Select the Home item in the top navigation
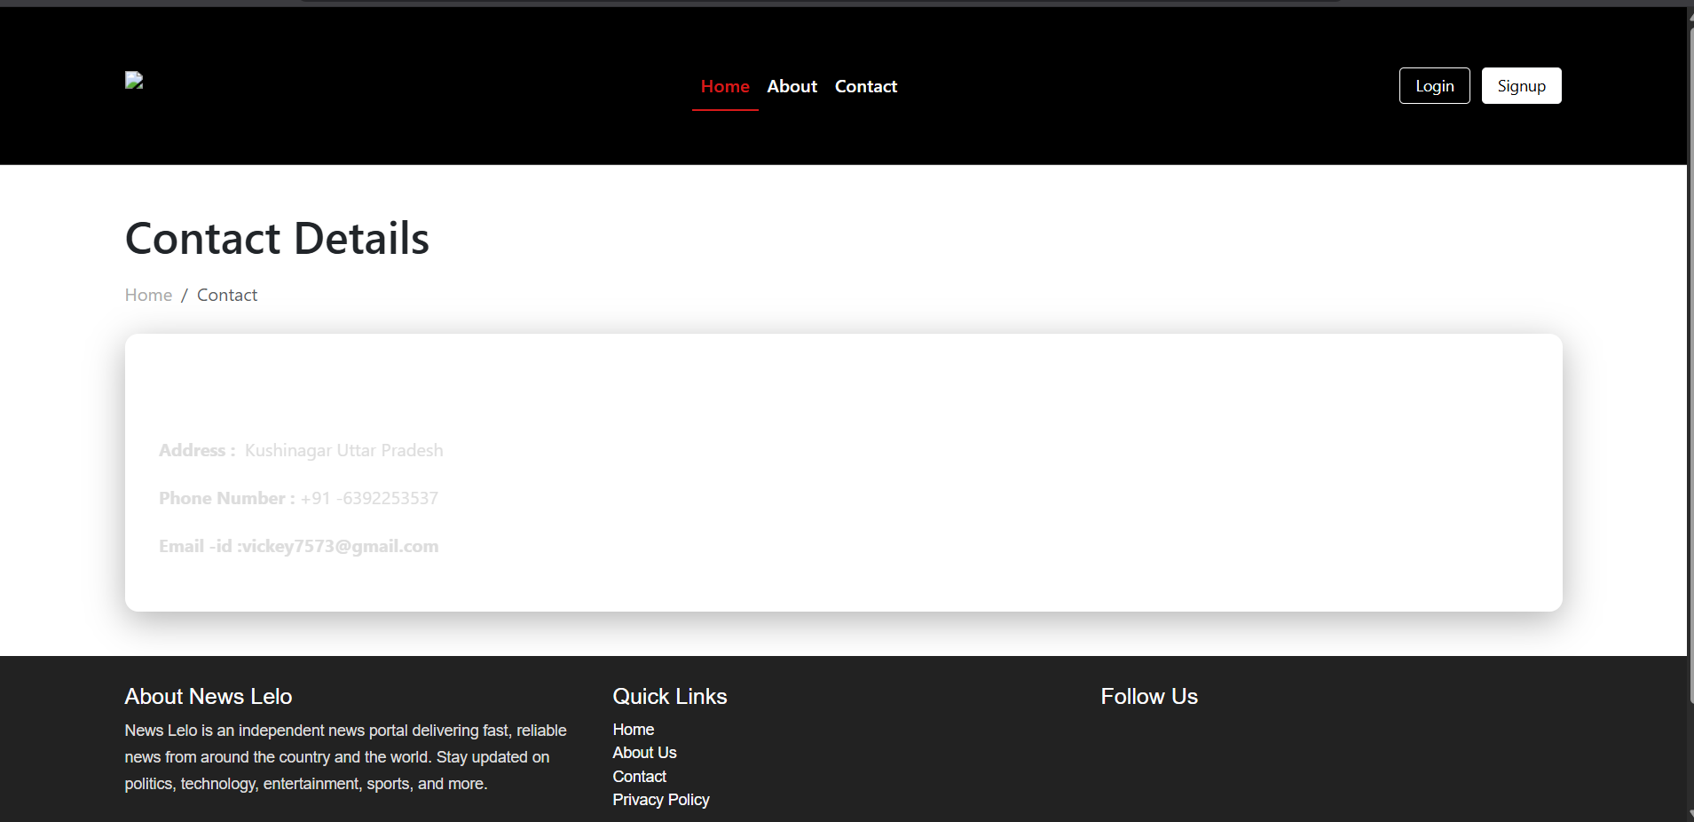The width and height of the screenshot is (1694, 822). coord(724,86)
